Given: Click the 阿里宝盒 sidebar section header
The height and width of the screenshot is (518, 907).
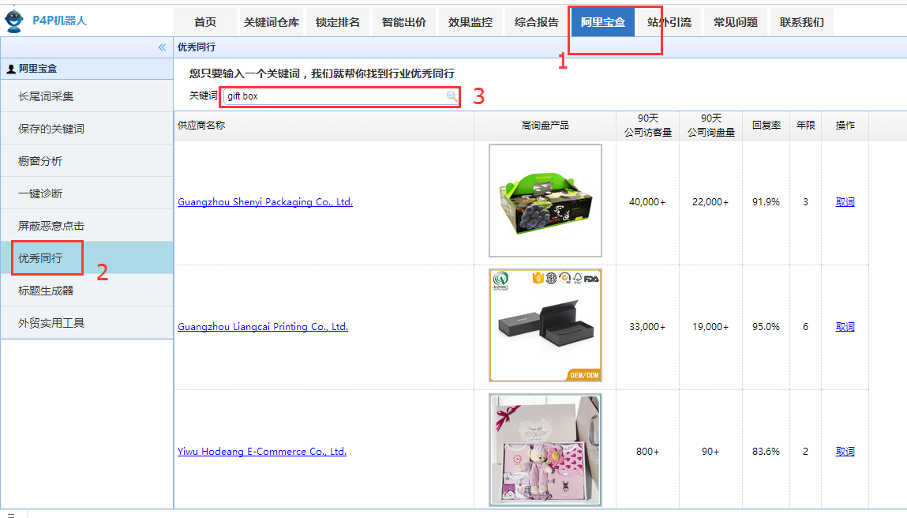Looking at the screenshot, I should click(87, 68).
